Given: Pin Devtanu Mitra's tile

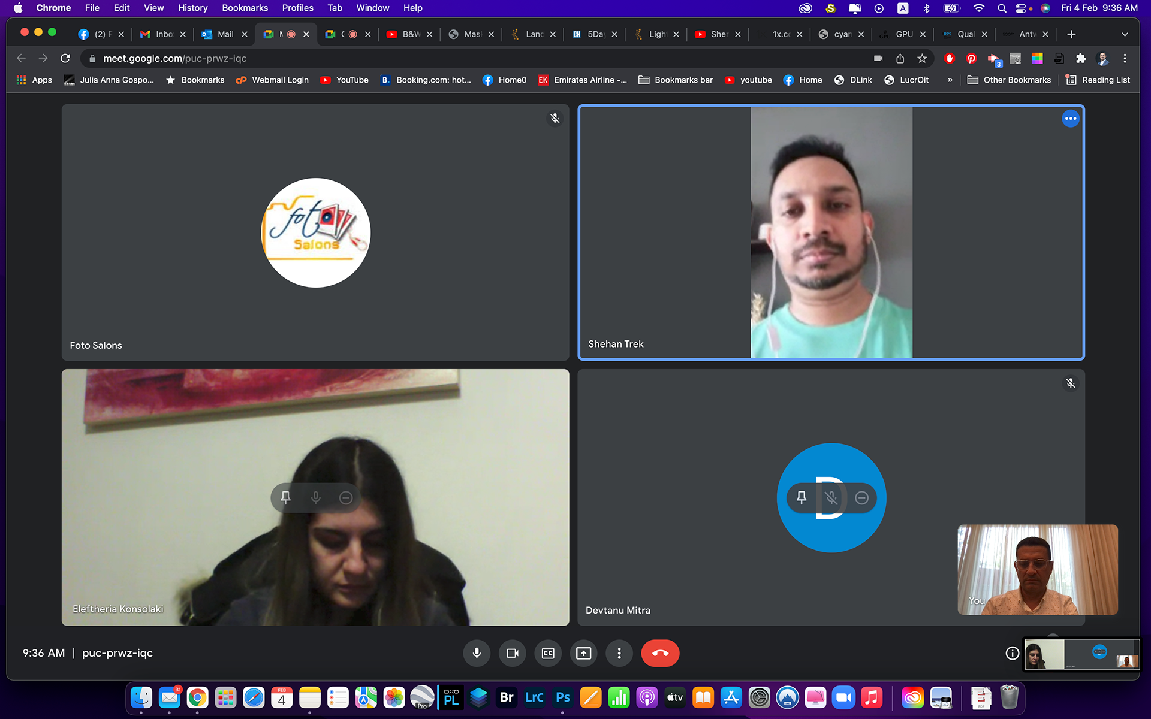Looking at the screenshot, I should coord(802,498).
